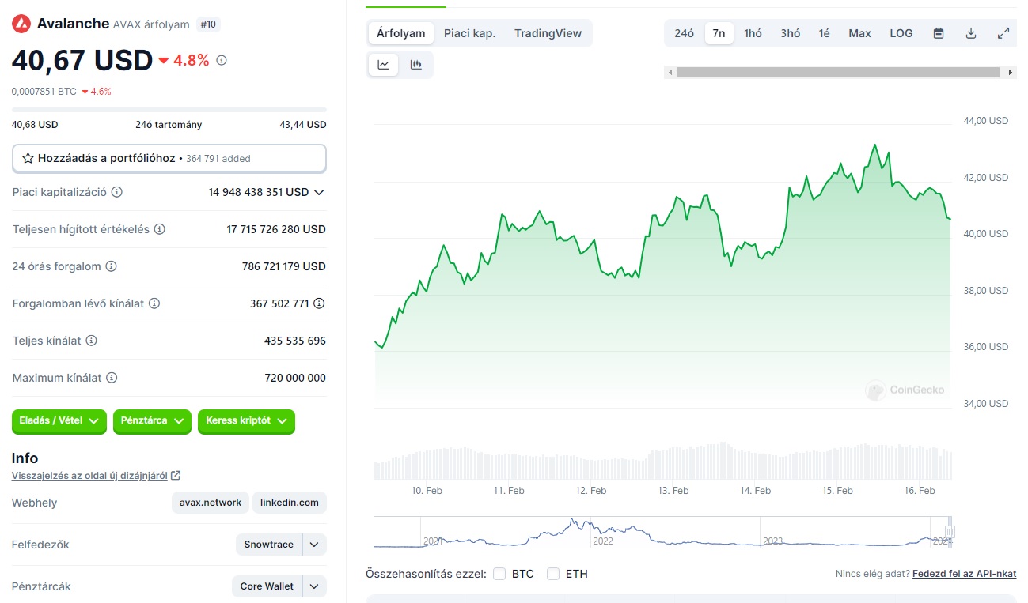Click the 2023 marker in range navigator

click(773, 541)
